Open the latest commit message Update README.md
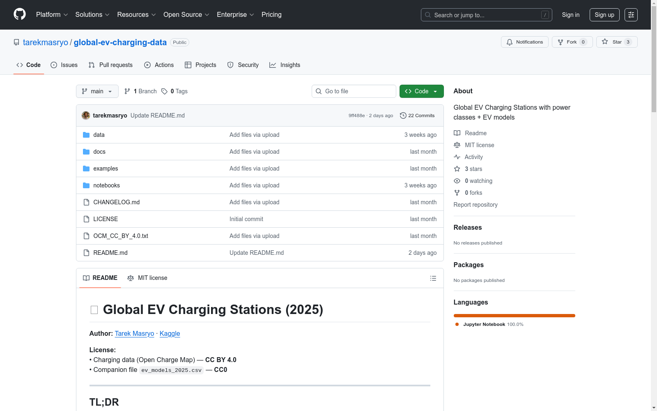 pos(158,115)
